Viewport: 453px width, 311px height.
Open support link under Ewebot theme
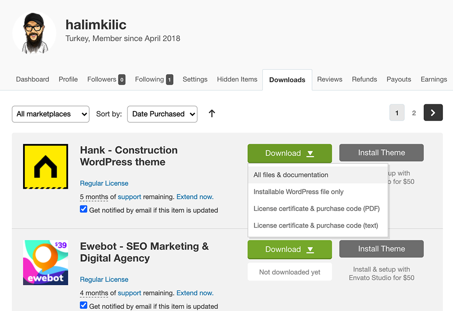pos(130,293)
